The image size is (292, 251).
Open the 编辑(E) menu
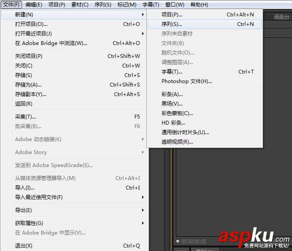pyautogui.click(x=34, y=4)
